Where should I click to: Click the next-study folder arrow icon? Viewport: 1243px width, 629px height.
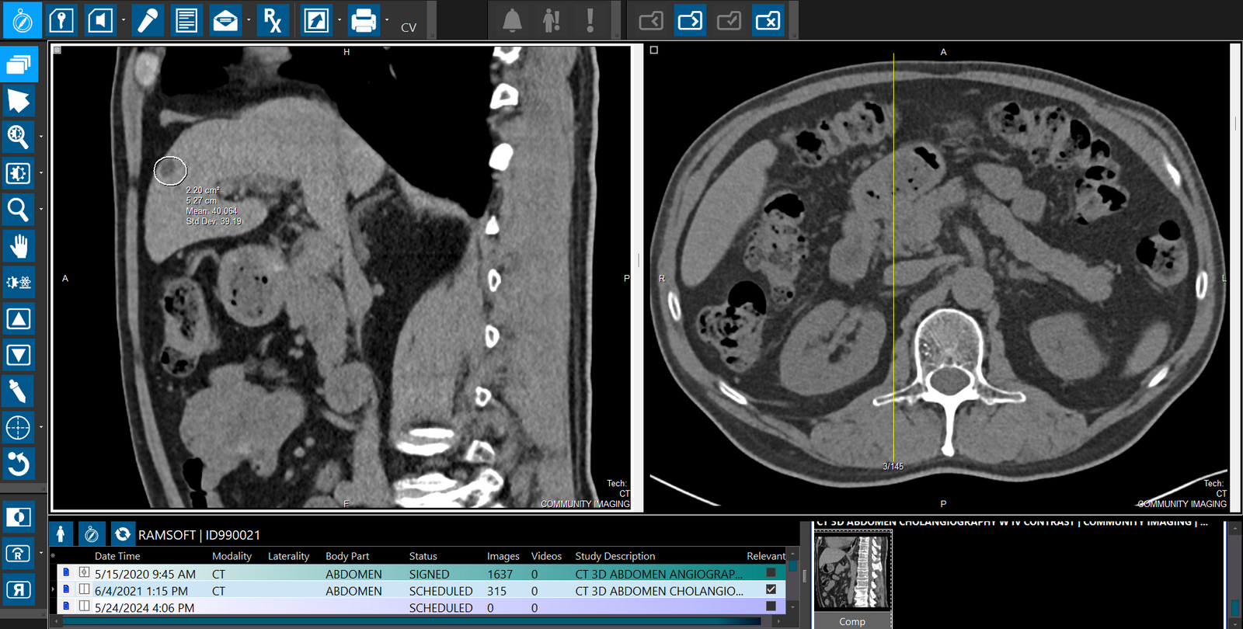pos(690,21)
